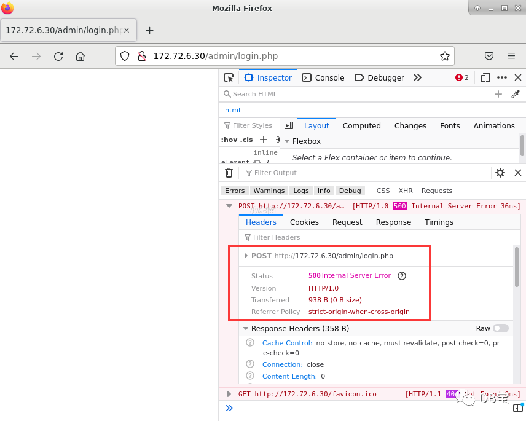The image size is (526, 421).
Task: Show the Request payload tab
Action: (x=347, y=222)
